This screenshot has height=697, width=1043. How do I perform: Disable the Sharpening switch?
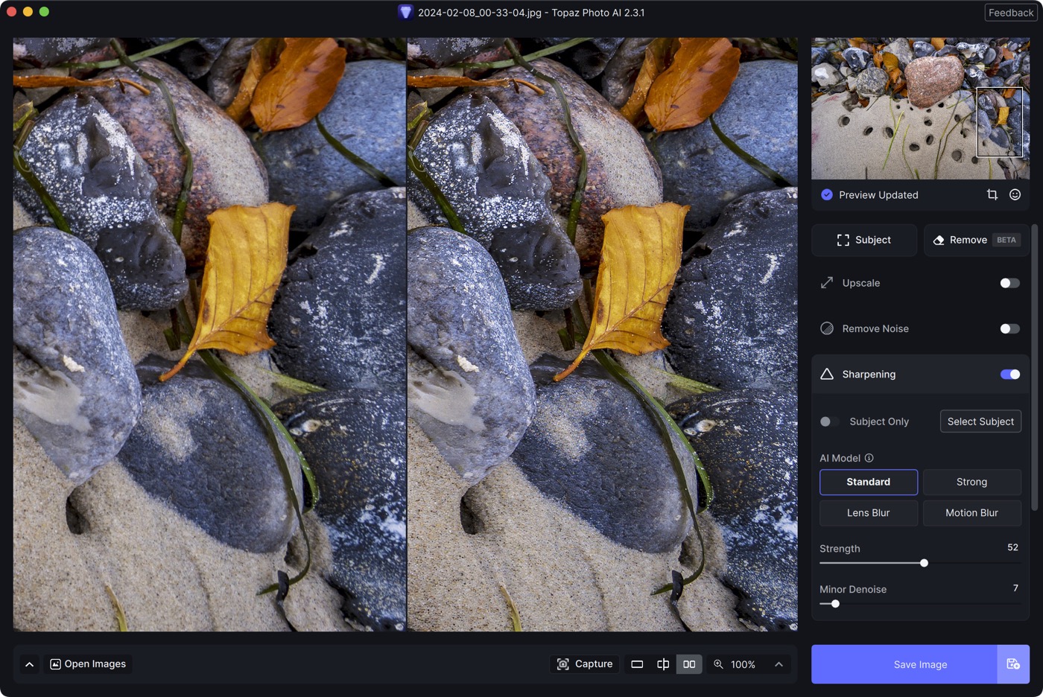pos(1010,374)
